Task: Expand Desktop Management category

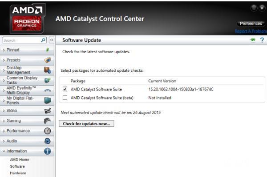Action: 27,70
